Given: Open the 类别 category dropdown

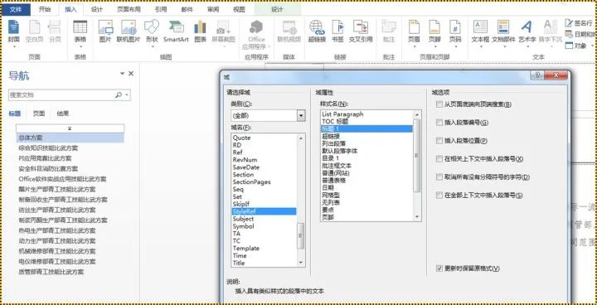Looking at the screenshot, I should click(x=301, y=115).
